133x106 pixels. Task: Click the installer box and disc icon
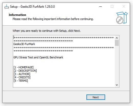(122, 18)
